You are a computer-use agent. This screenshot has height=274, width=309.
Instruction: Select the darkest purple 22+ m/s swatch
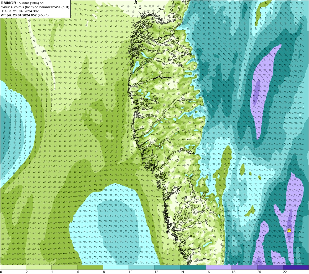pos(296,267)
